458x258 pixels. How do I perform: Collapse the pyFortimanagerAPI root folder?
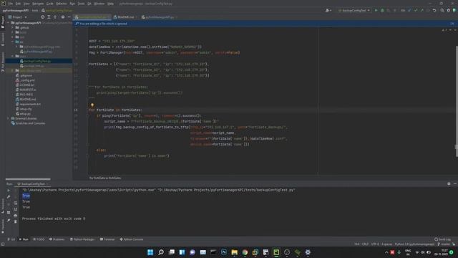coord(8,22)
